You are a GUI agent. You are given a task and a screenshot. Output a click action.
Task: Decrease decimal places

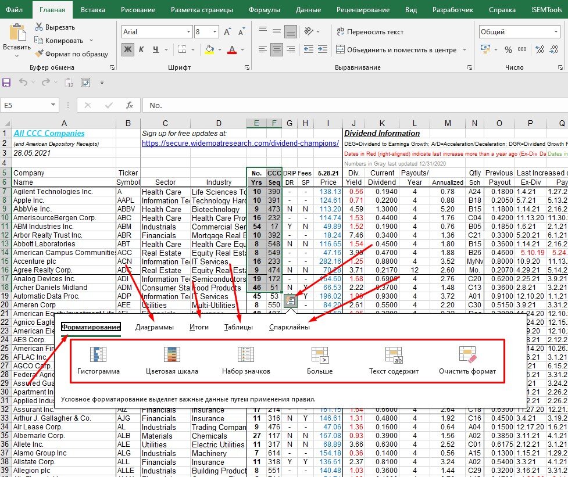click(554, 49)
